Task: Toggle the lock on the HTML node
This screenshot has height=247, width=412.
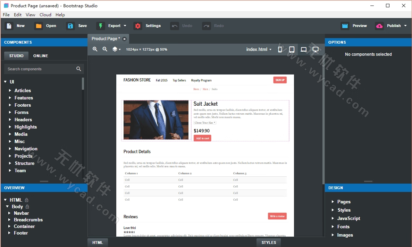Action: [x=27, y=200]
